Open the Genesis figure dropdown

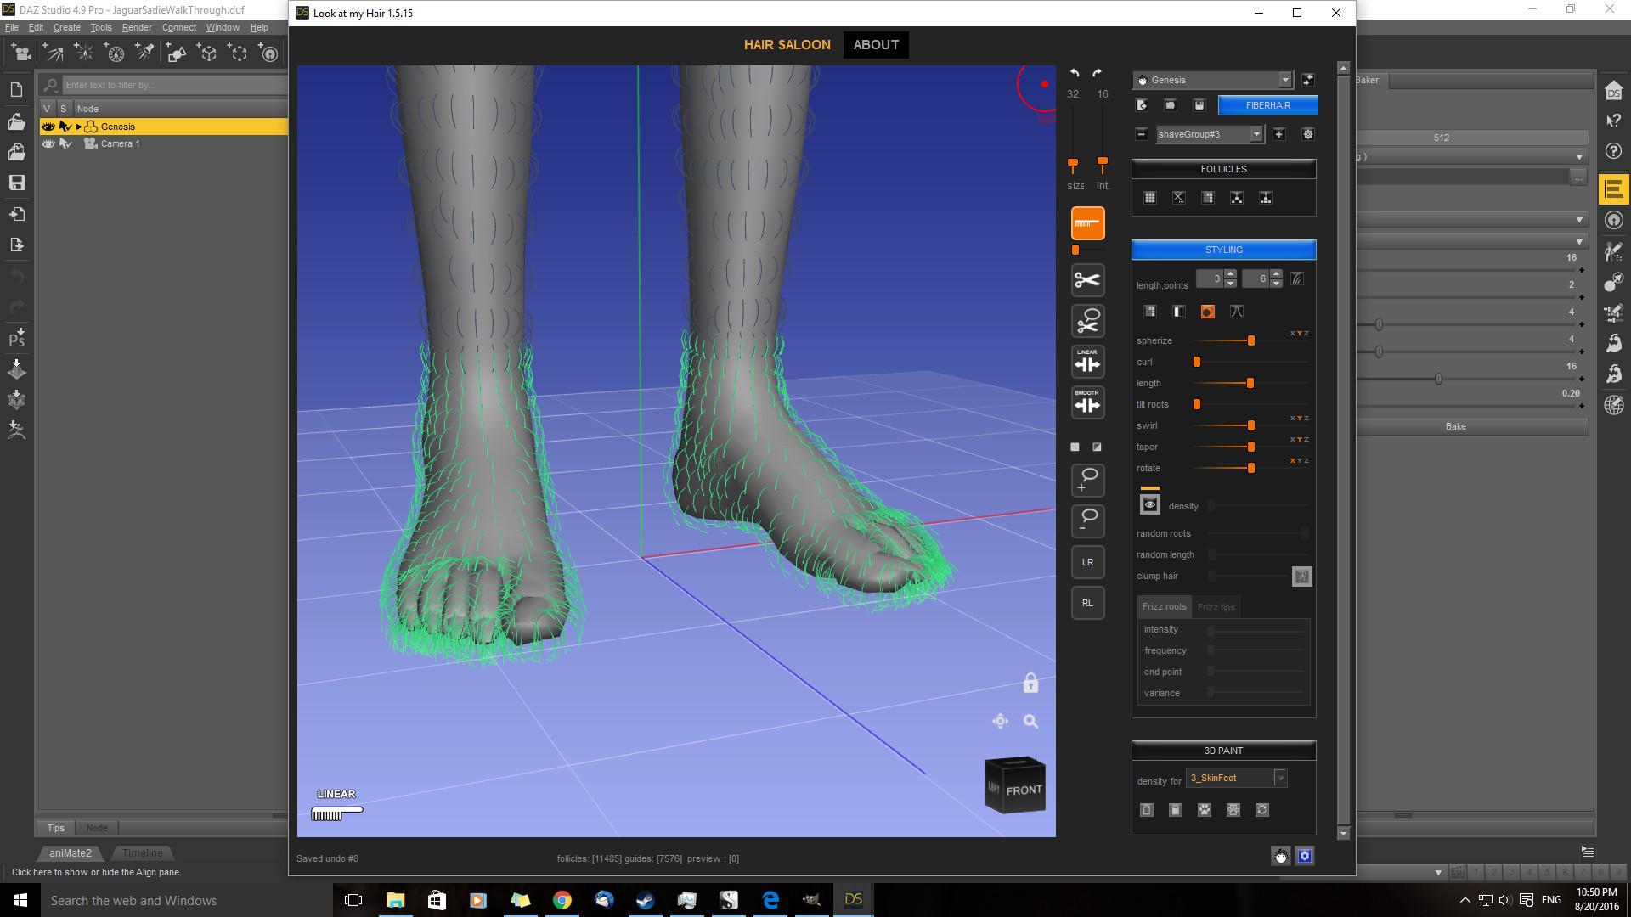(x=1285, y=80)
